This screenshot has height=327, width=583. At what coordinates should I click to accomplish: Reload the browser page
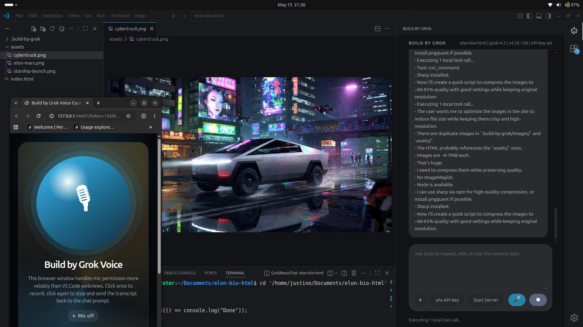[x=39, y=116]
